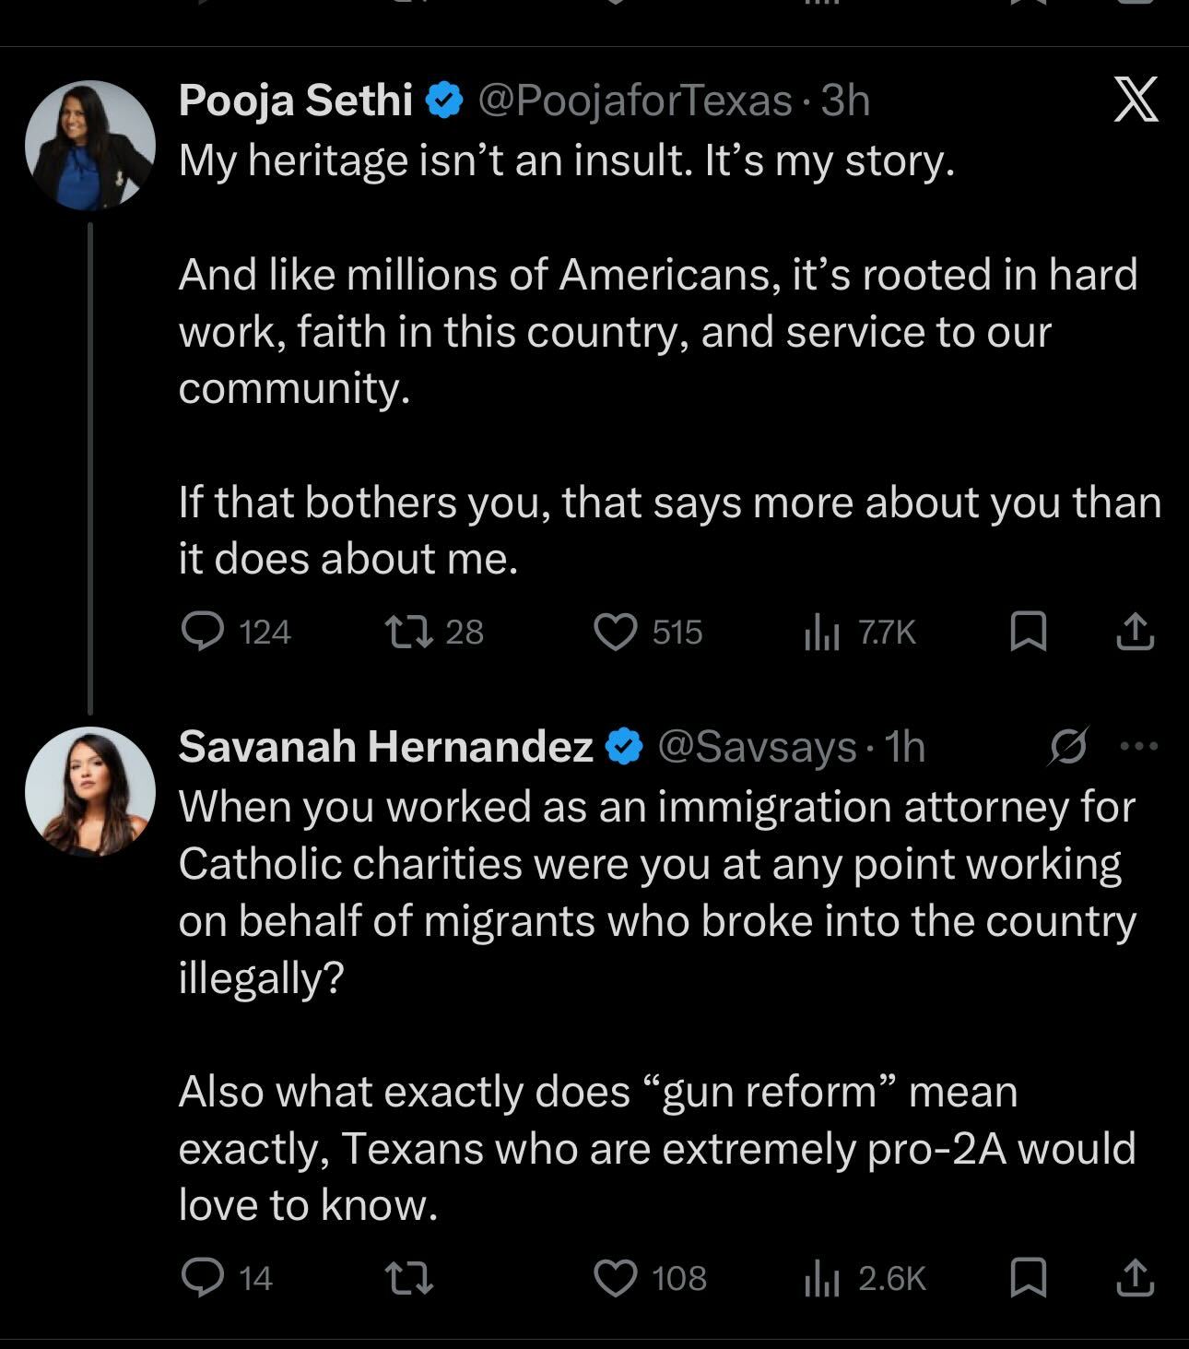This screenshot has height=1349, width=1189.
Task: Like Pooja Sethi's heritage post
Action: [x=615, y=632]
